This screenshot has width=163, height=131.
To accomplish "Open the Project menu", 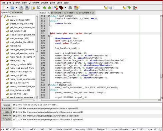I will pos(44,3).
